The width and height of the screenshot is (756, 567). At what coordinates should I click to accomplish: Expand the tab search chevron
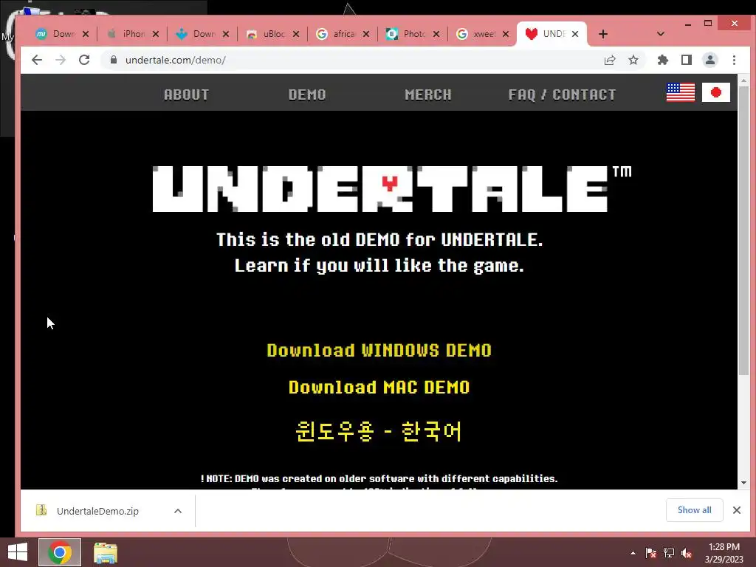[x=661, y=34]
